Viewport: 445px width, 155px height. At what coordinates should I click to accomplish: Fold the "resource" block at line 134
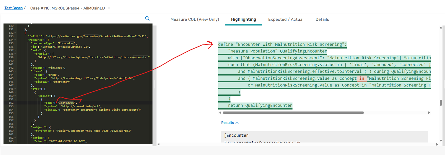[15, 40]
